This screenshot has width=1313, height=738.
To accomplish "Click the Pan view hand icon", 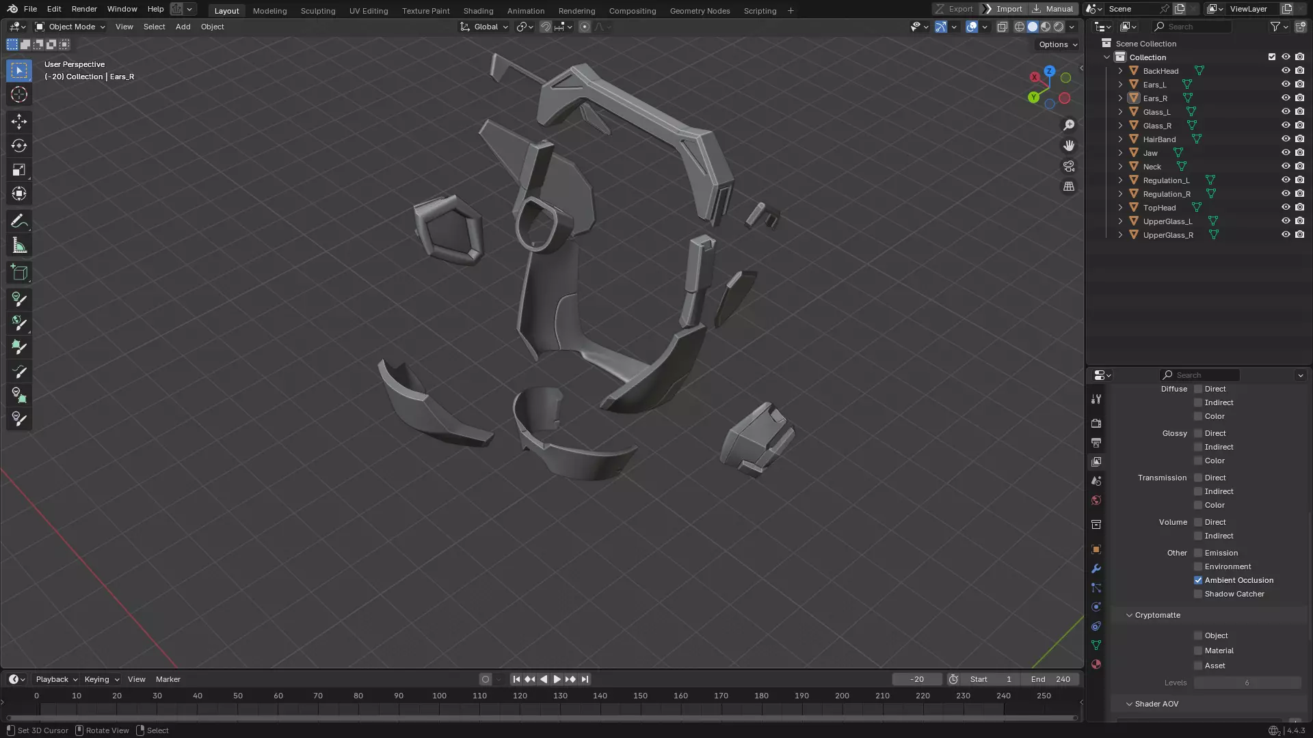I will click(x=1069, y=146).
